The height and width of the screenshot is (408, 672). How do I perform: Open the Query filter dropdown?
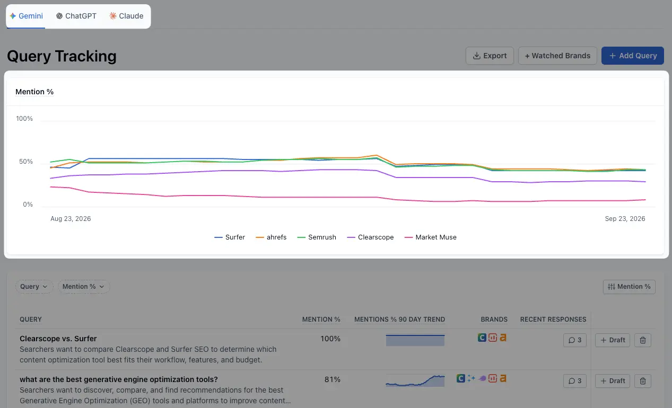coord(34,287)
